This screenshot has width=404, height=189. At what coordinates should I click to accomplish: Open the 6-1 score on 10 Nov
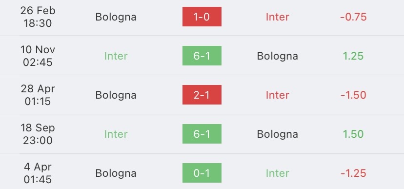tap(202, 56)
